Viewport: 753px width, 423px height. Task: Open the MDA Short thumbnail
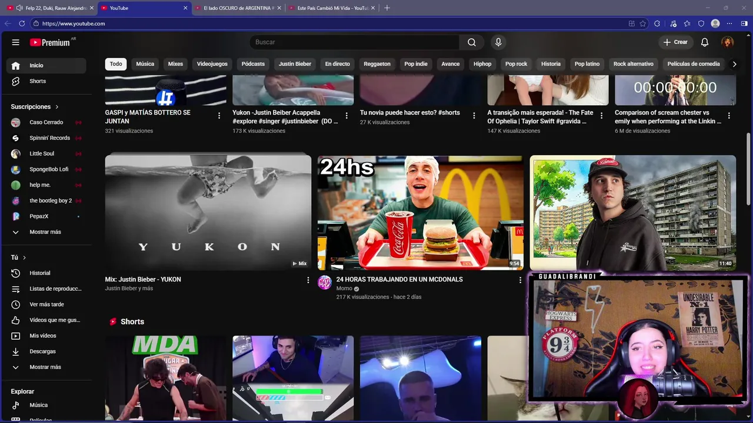point(166,378)
